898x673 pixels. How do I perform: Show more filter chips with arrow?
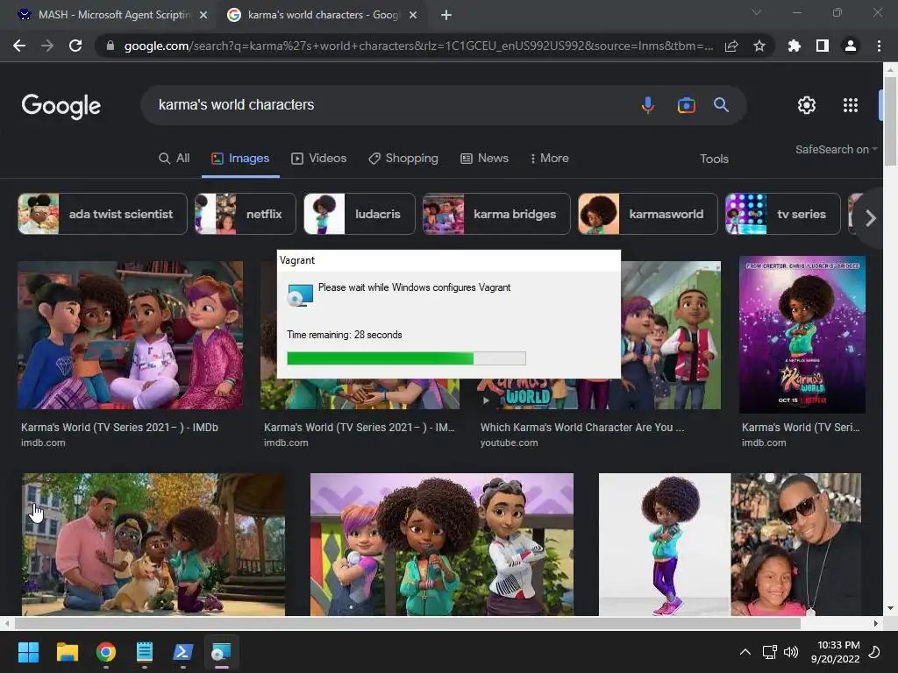(871, 218)
